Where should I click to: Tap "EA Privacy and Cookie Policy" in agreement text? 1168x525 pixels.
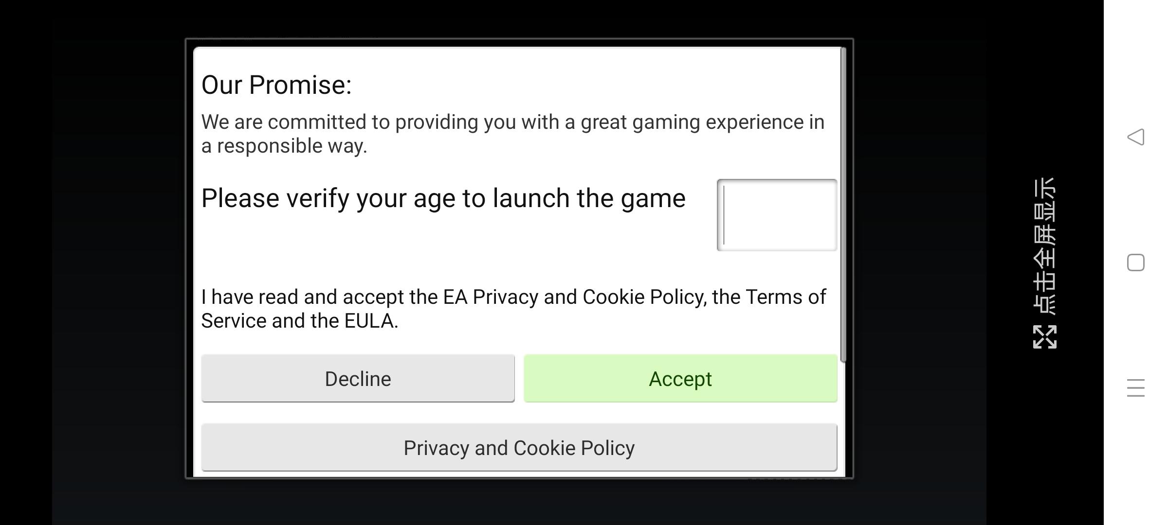click(x=573, y=297)
